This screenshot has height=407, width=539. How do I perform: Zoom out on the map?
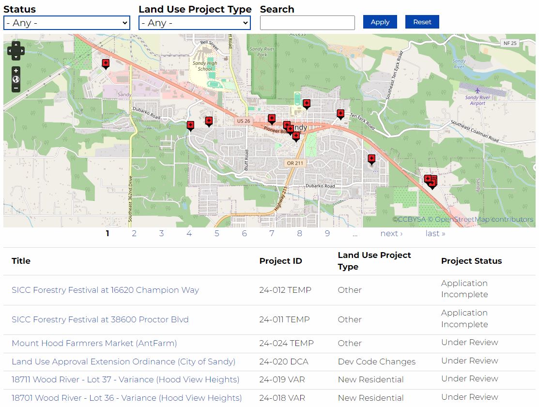point(16,88)
